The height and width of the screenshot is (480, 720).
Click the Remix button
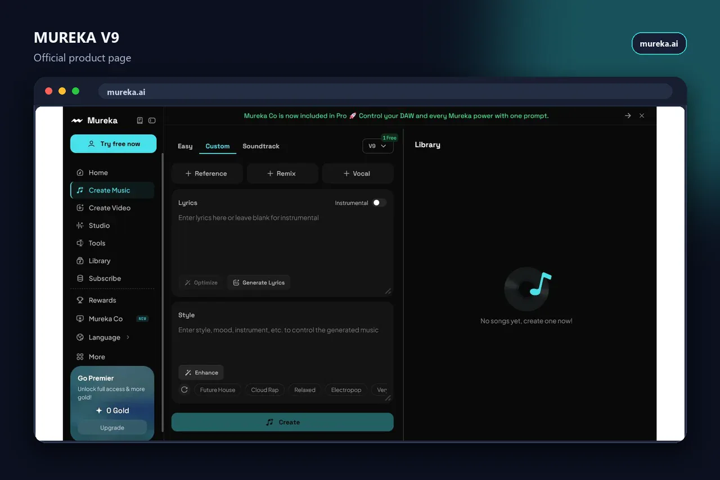[x=282, y=173]
